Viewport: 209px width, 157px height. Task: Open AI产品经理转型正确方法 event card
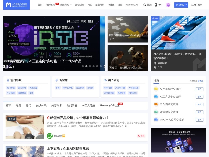(x=178, y=44)
